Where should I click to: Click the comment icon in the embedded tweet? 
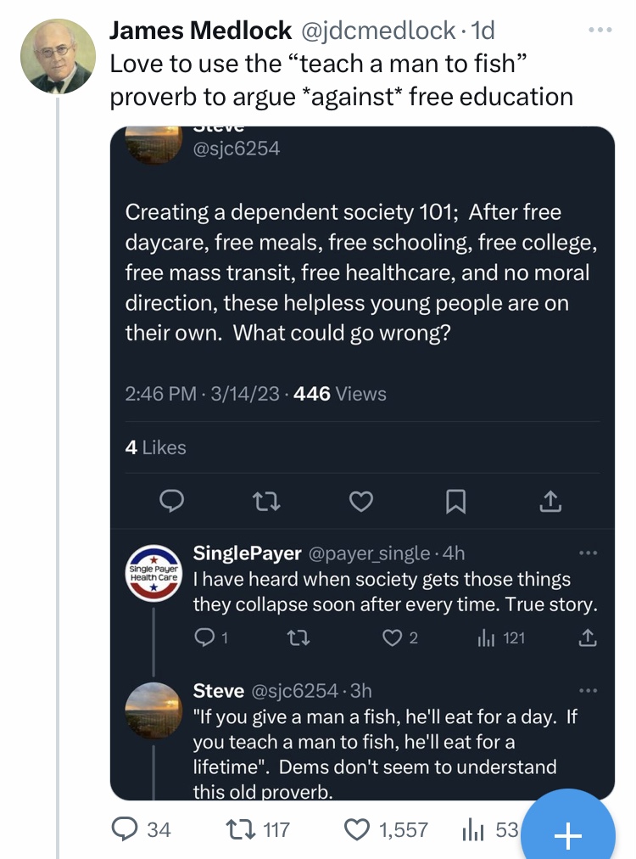171,501
